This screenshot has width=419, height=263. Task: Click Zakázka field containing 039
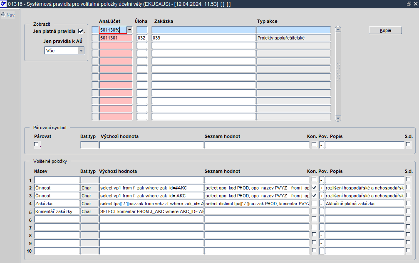[203, 38]
